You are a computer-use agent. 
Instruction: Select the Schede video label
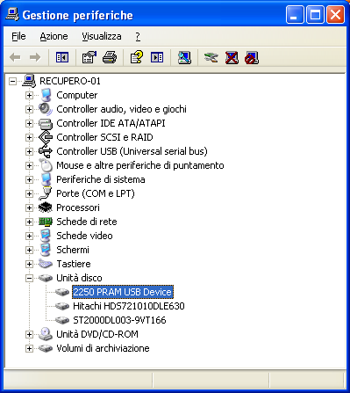click(x=84, y=236)
